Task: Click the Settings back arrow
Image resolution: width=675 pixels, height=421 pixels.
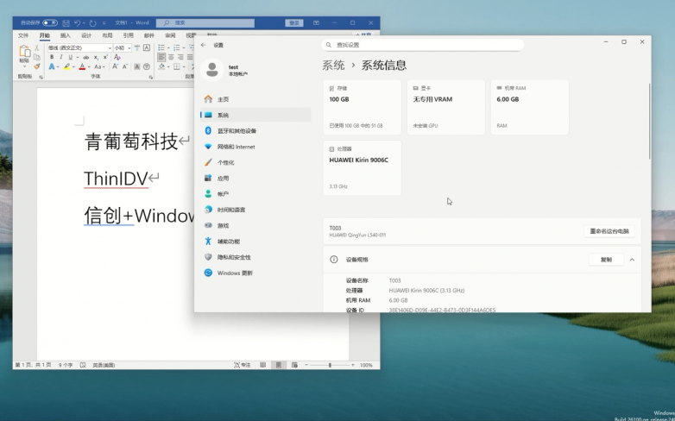Action: [203, 45]
